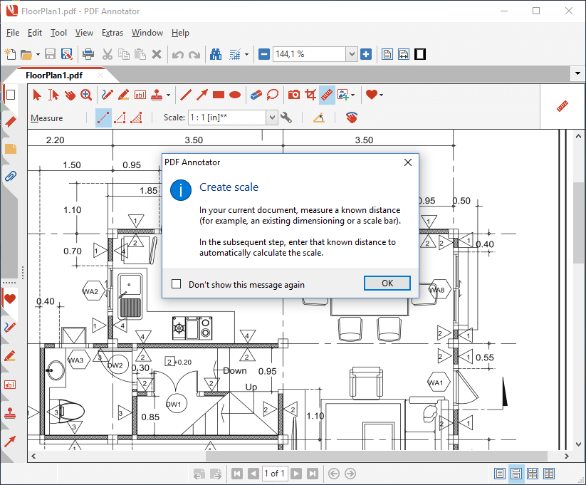Click the zoom percentage input field
The width and height of the screenshot is (586, 485).
[x=310, y=55]
